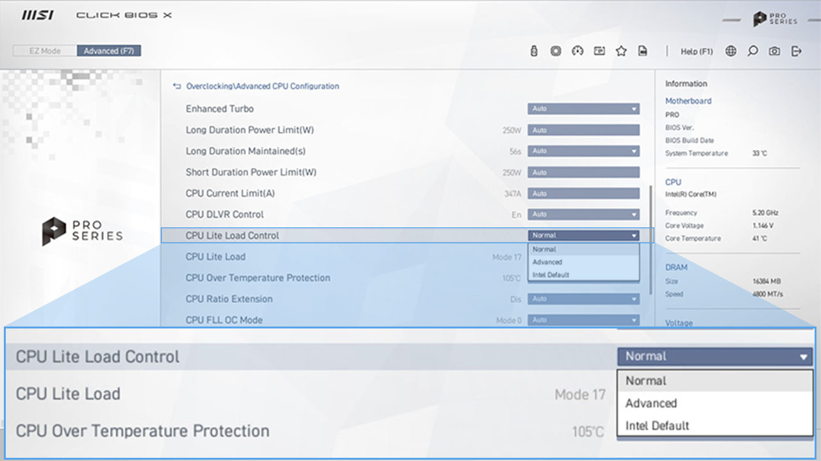Open M-Flash with the USB icon
This screenshot has width=821, height=461.
pos(534,51)
